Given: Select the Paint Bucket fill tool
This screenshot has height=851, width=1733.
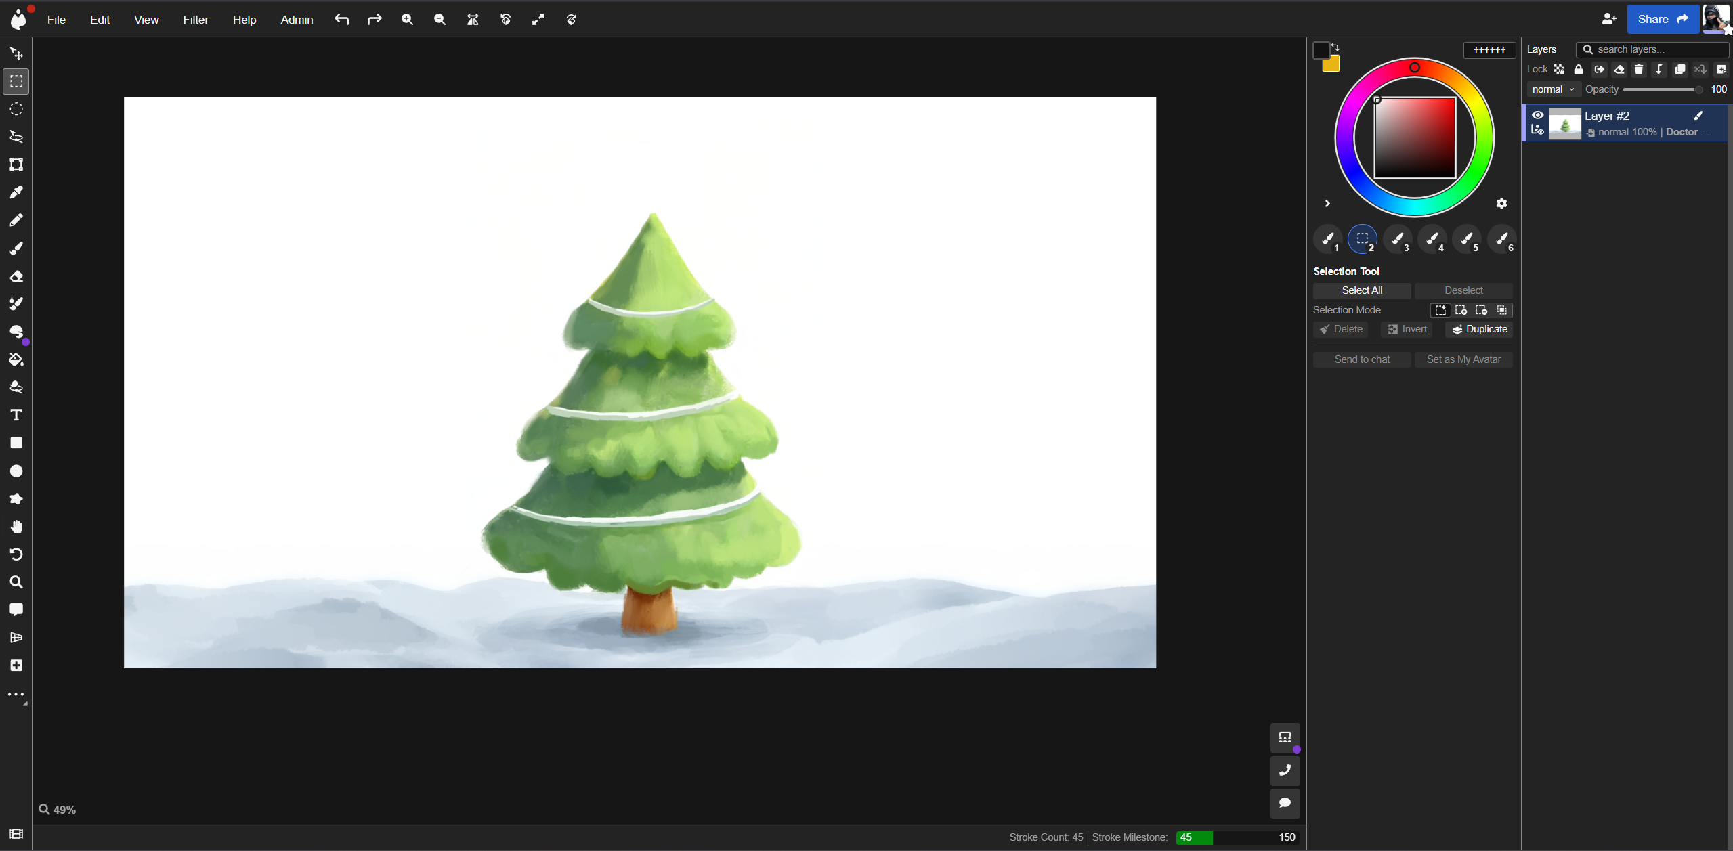Looking at the screenshot, I should click(x=16, y=359).
